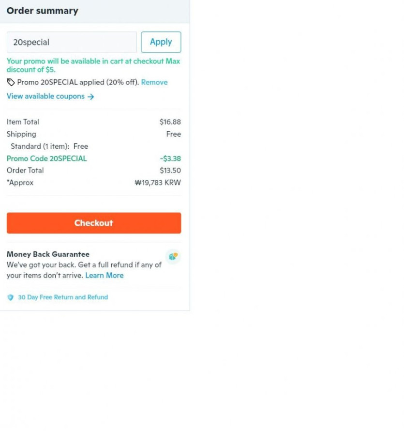This screenshot has height=436, width=404.
Task: Click the Standard (1 item) shipping line
Action: [49, 146]
